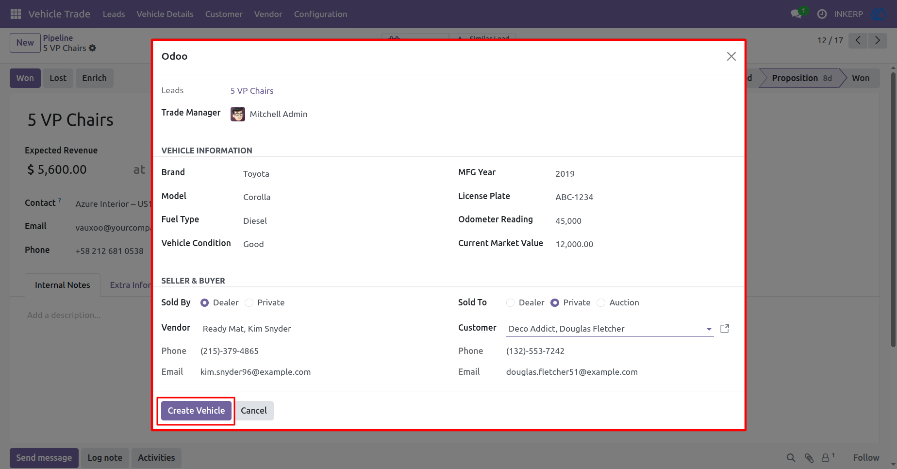Click the Create Vehicle button
Screen dimensions: 897x469
[196, 411]
